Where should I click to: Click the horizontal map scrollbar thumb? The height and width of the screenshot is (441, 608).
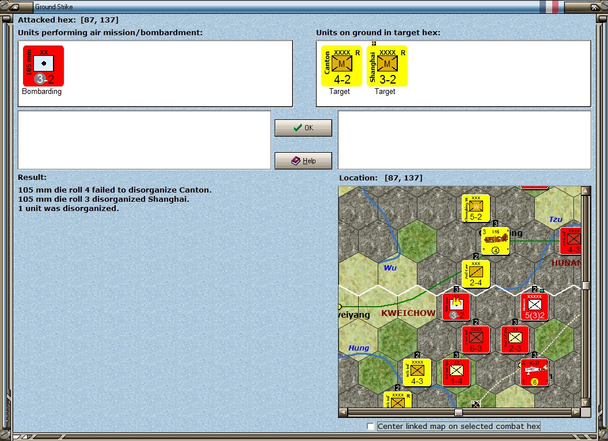[458, 412]
